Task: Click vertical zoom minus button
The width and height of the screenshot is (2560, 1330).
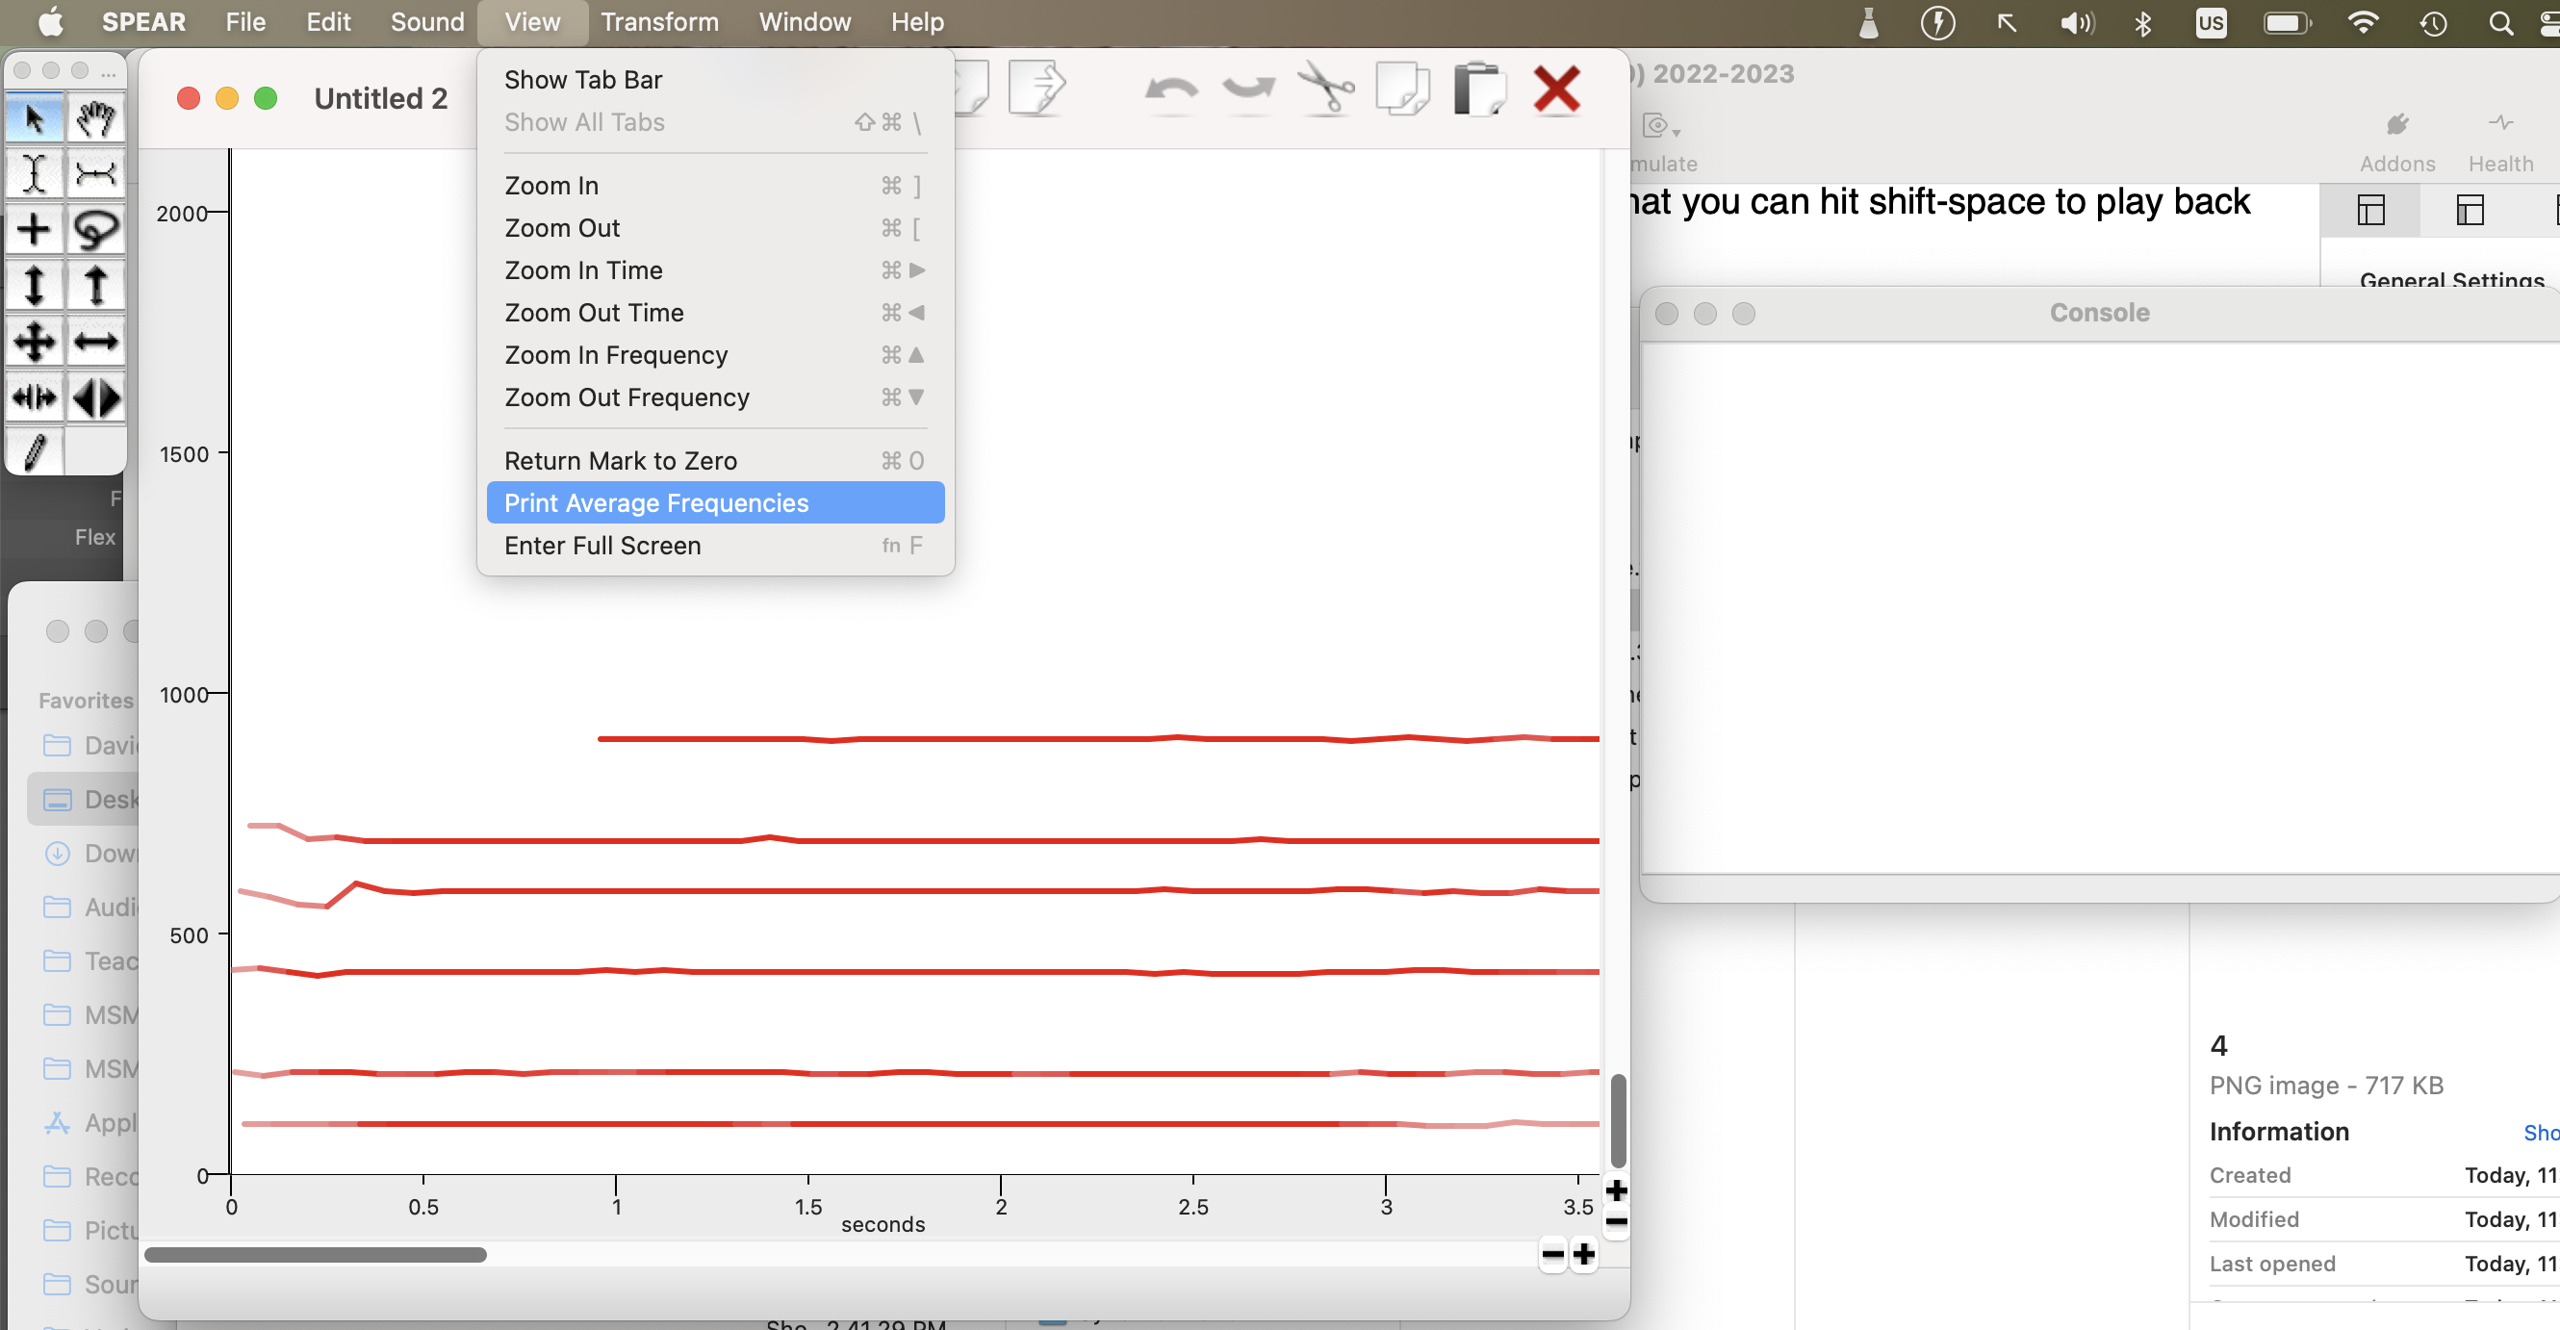Action: pos(1617,1221)
